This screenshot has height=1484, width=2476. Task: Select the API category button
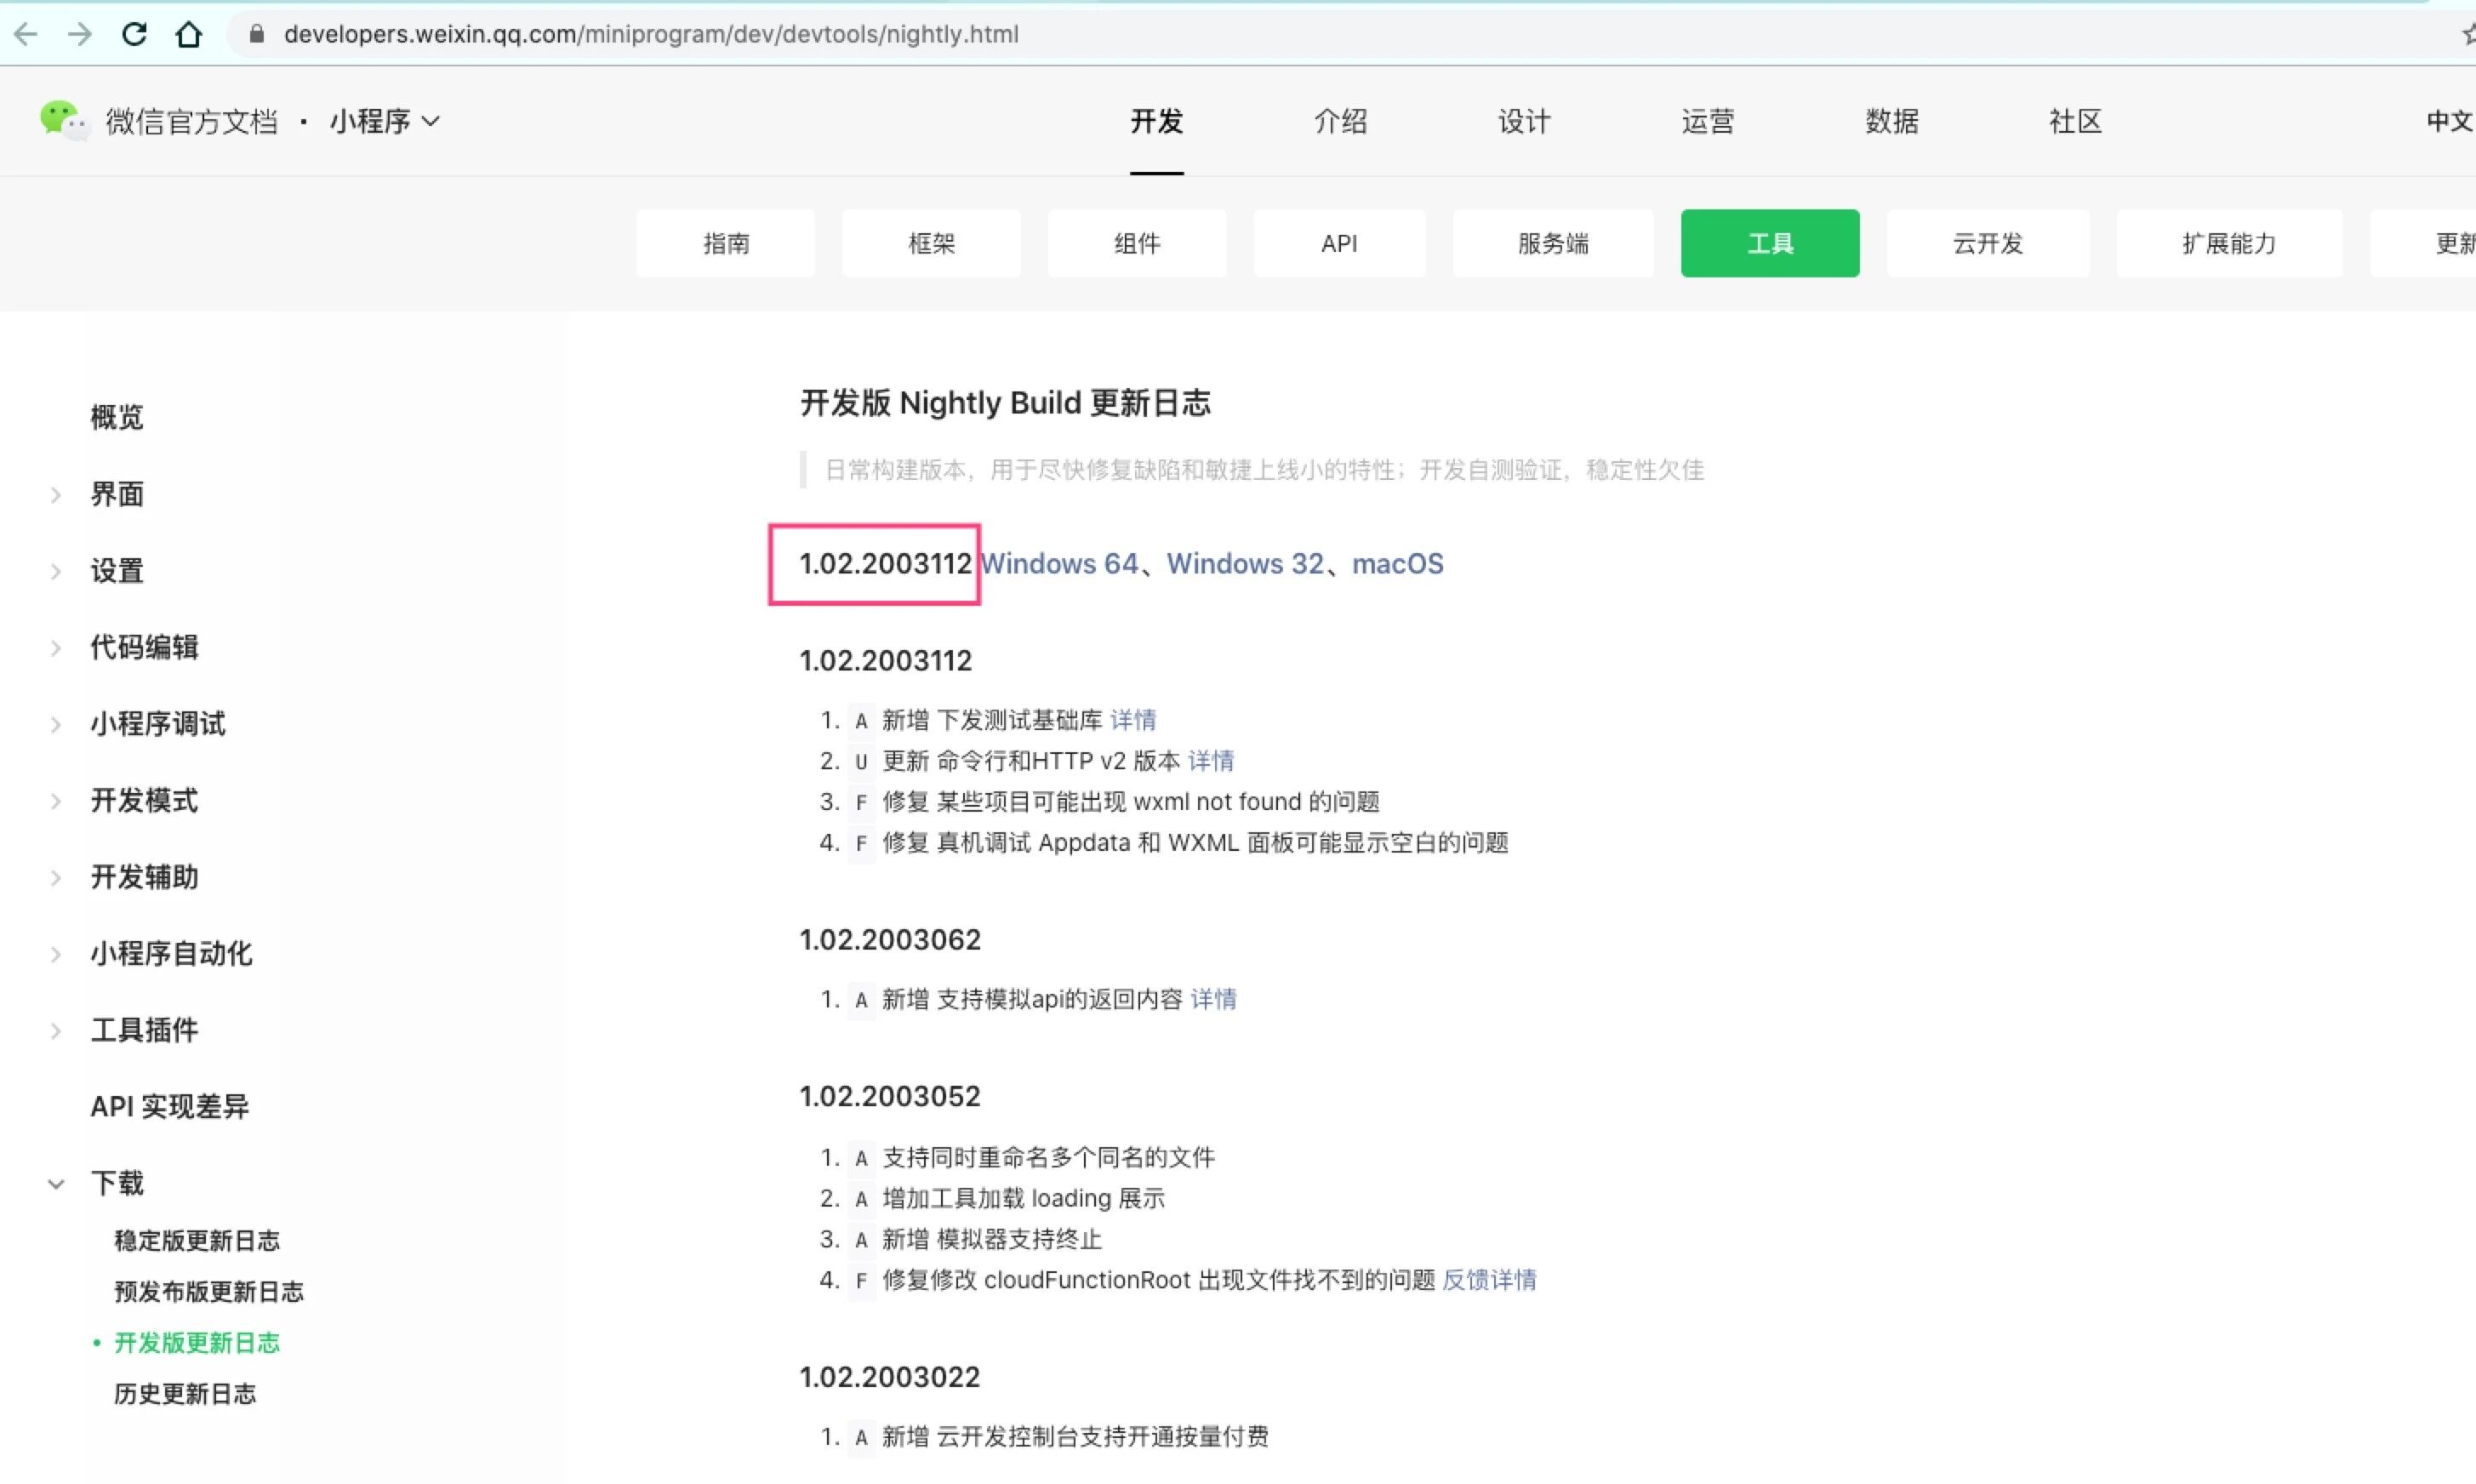[1338, 243]
